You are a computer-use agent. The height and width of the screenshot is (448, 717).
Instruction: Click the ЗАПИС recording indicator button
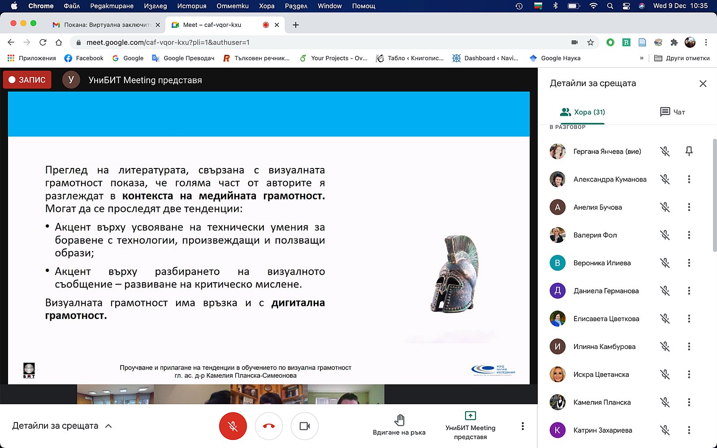pyautogui.click(x=27, y=80)
